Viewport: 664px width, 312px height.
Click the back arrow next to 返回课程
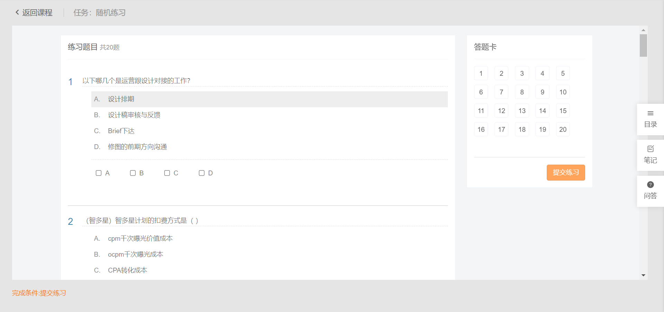(x=17, y=12)
